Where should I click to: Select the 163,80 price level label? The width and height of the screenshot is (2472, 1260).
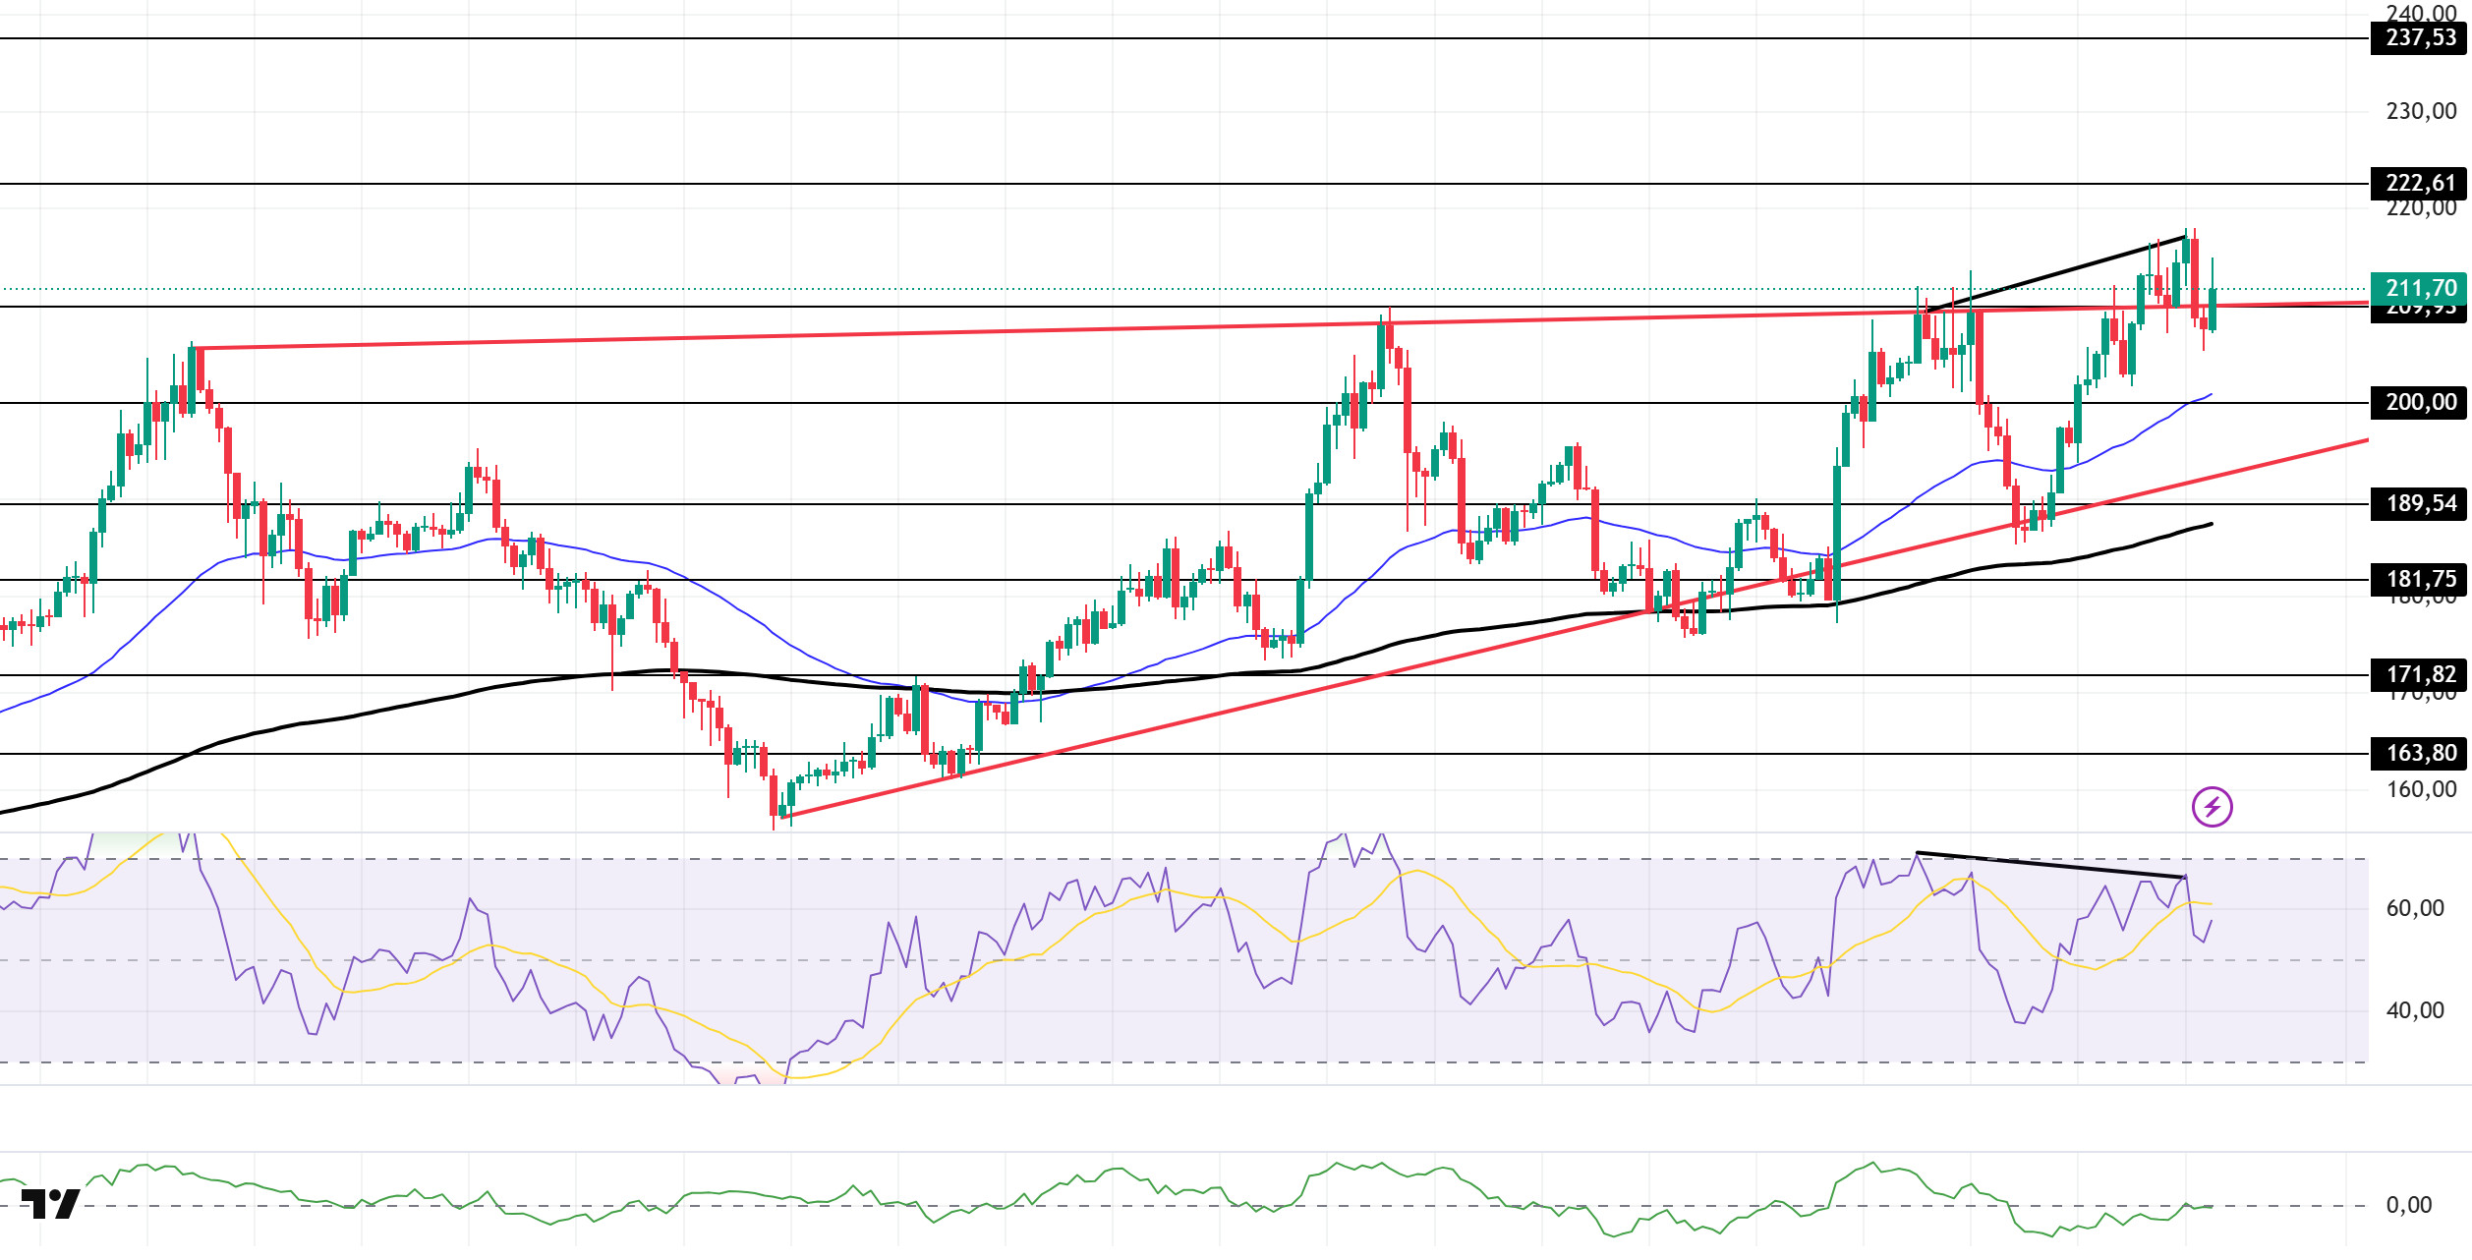2419,754
